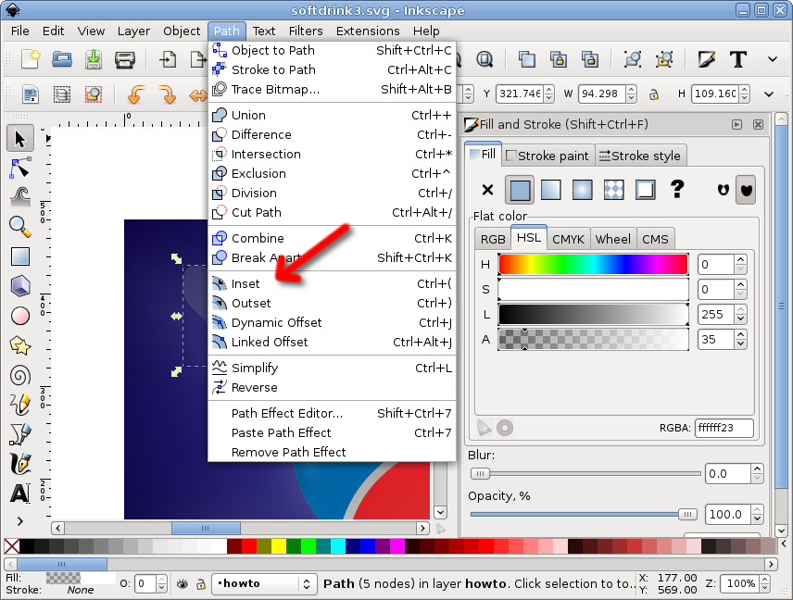793x600 pixels.
Task: Increase the Y coordinate value
Action: 549,90
